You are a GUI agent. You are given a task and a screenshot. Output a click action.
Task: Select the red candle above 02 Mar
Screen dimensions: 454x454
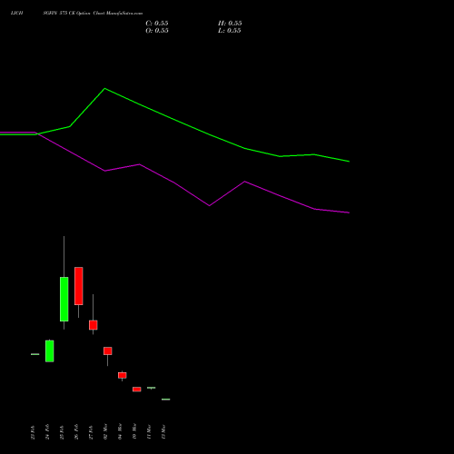click(x=108, y=351)
